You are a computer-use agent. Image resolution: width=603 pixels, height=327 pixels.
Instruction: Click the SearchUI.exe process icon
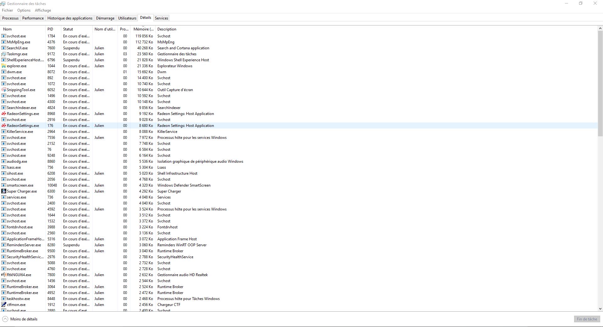4,48
